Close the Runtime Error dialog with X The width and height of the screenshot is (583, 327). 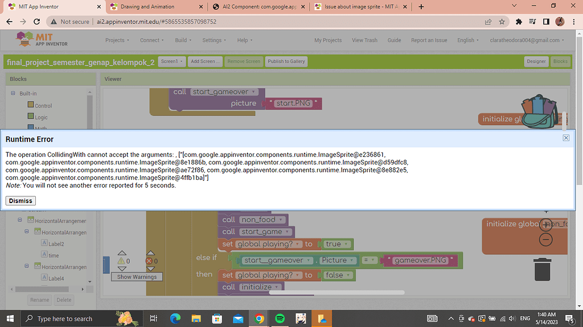[x=566, y=138]
